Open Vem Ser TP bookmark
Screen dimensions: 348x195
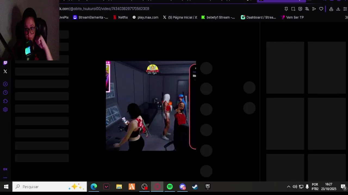pos(292,17)
